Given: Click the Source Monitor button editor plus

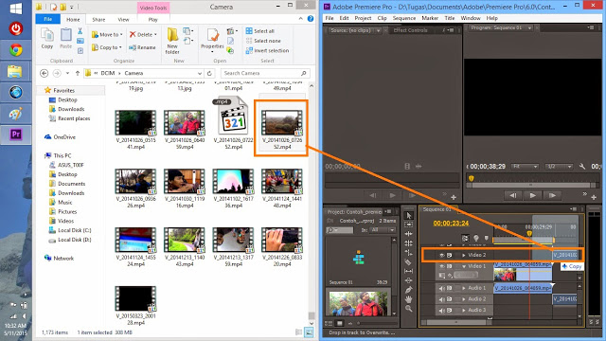Looking at the screenshot, I should (x=454, y=197).
